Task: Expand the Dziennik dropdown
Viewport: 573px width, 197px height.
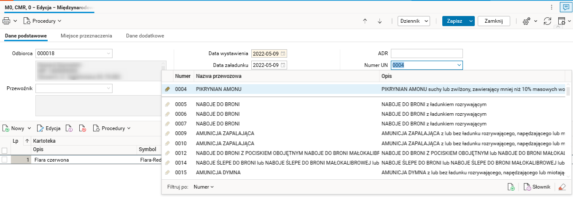Action: click(x=414, y=21)
